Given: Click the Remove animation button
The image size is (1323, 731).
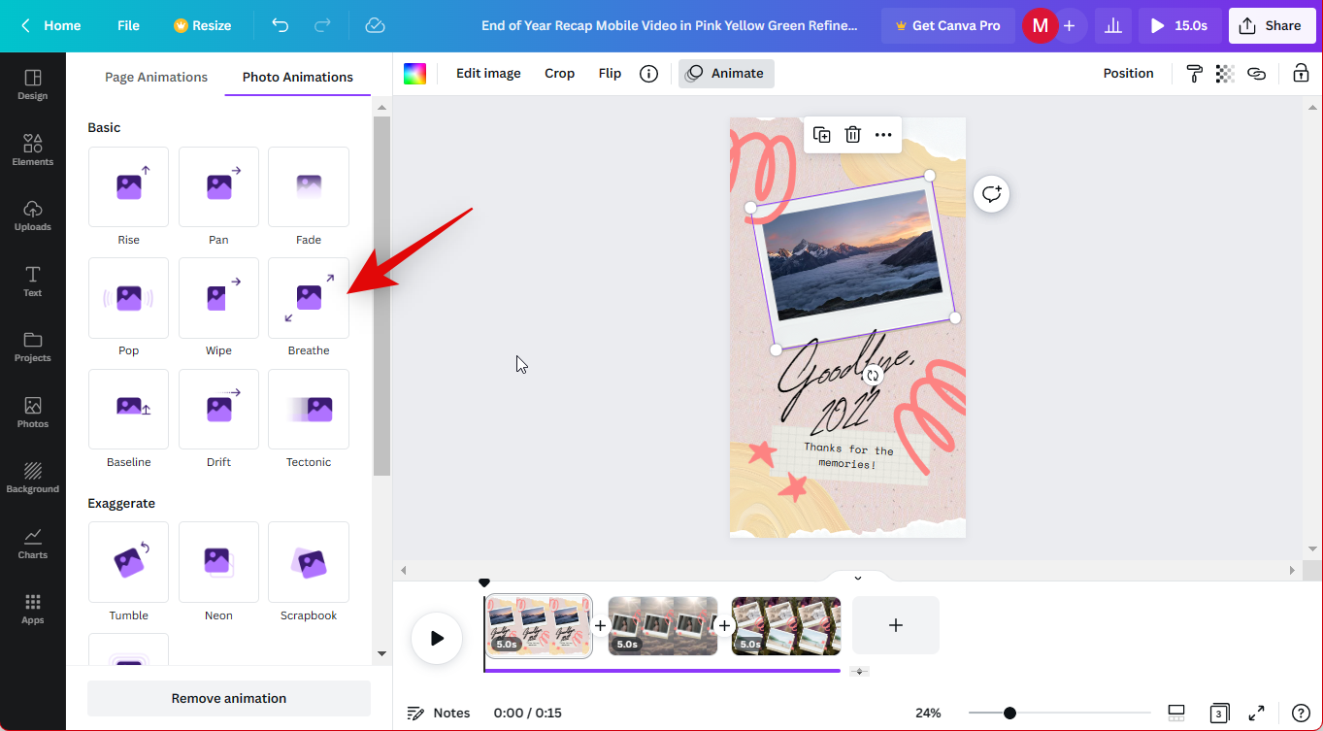Looking at the screenshot, I should (229, 698).
